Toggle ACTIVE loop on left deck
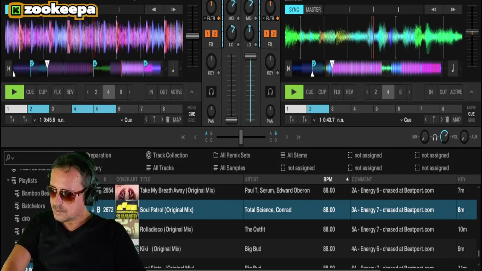 click(x=176, y=92)
